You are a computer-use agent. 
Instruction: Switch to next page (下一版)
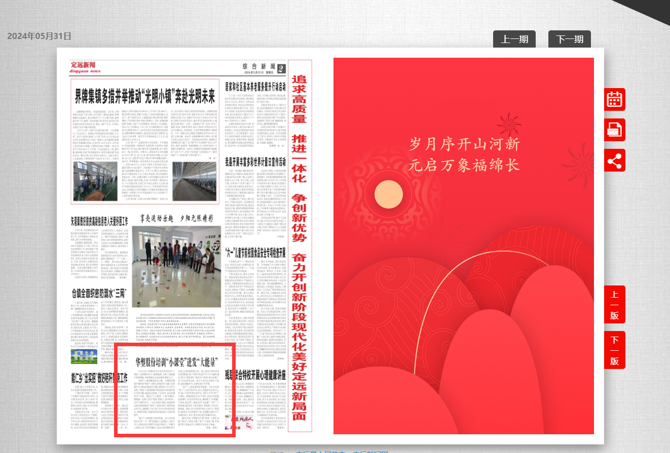coord(614,350)
